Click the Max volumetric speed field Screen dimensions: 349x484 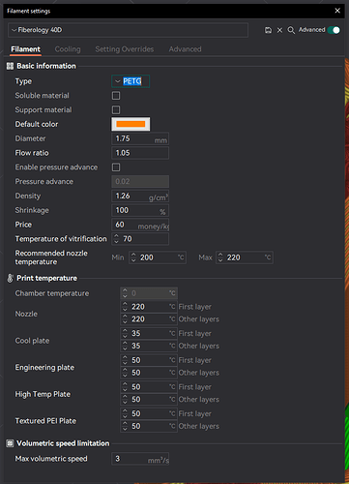[x=140, y=459]
